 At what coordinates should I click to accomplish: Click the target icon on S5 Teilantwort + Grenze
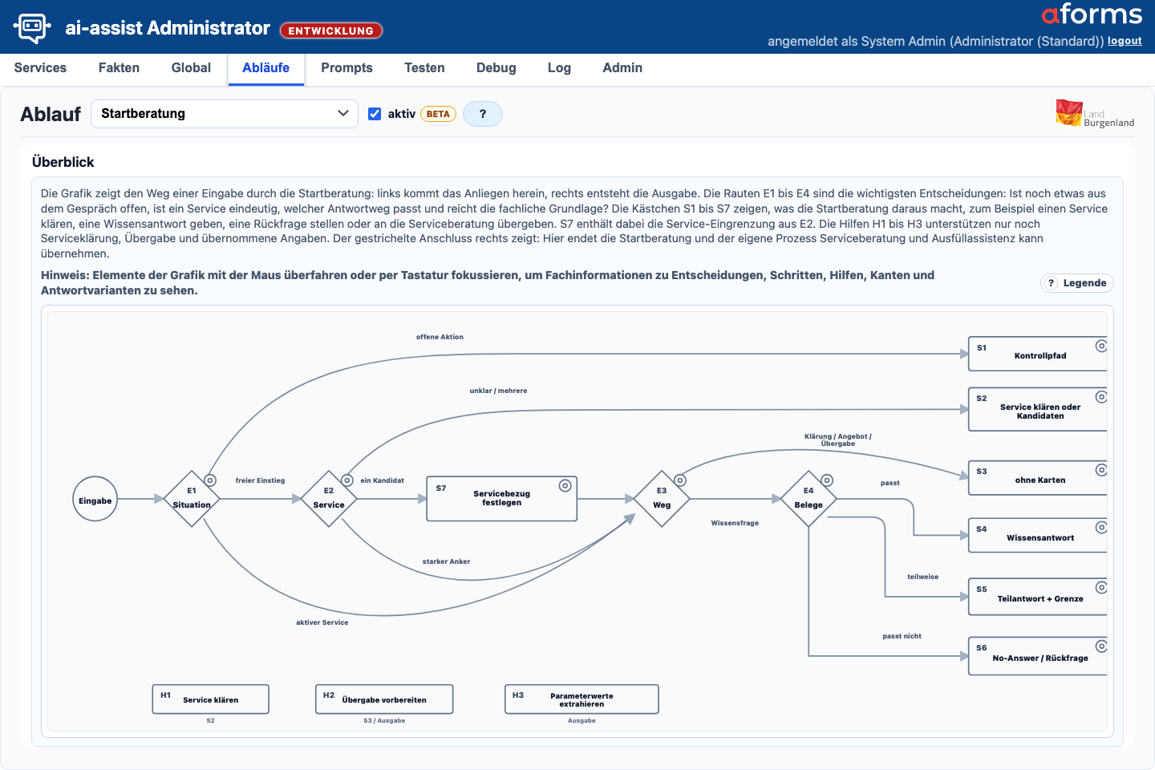pyautogui.click(x=1101, y=588)
